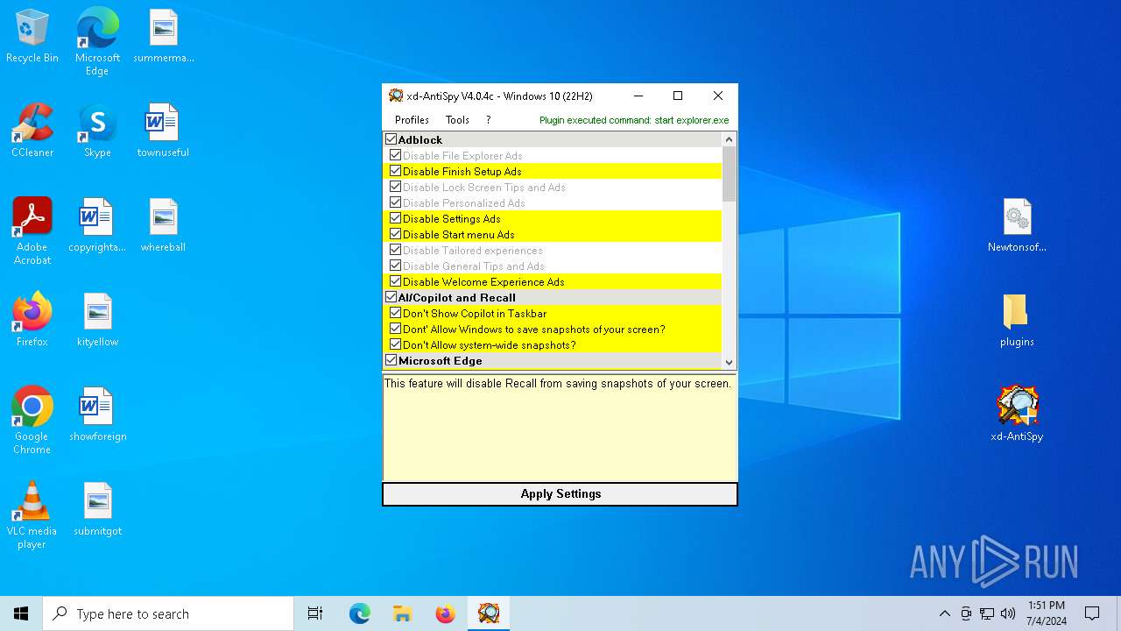Toggle Disable Tailored experiences checkbox
1121x631 pixels.
click(x=395, y=250)
